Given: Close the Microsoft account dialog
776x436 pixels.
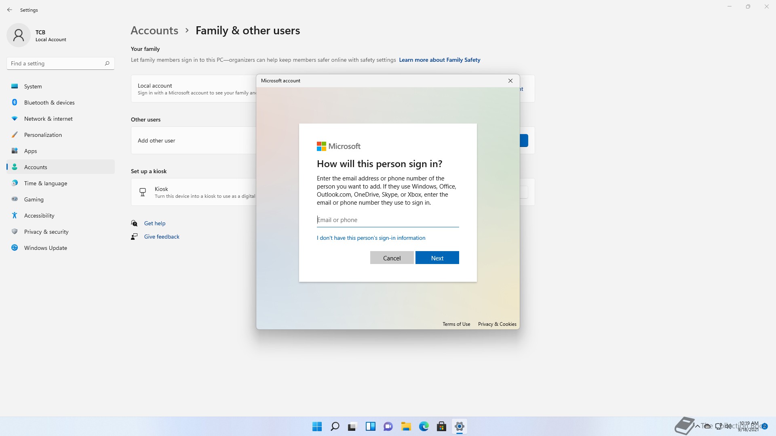Looking at the screenshot, I should 510,81.
